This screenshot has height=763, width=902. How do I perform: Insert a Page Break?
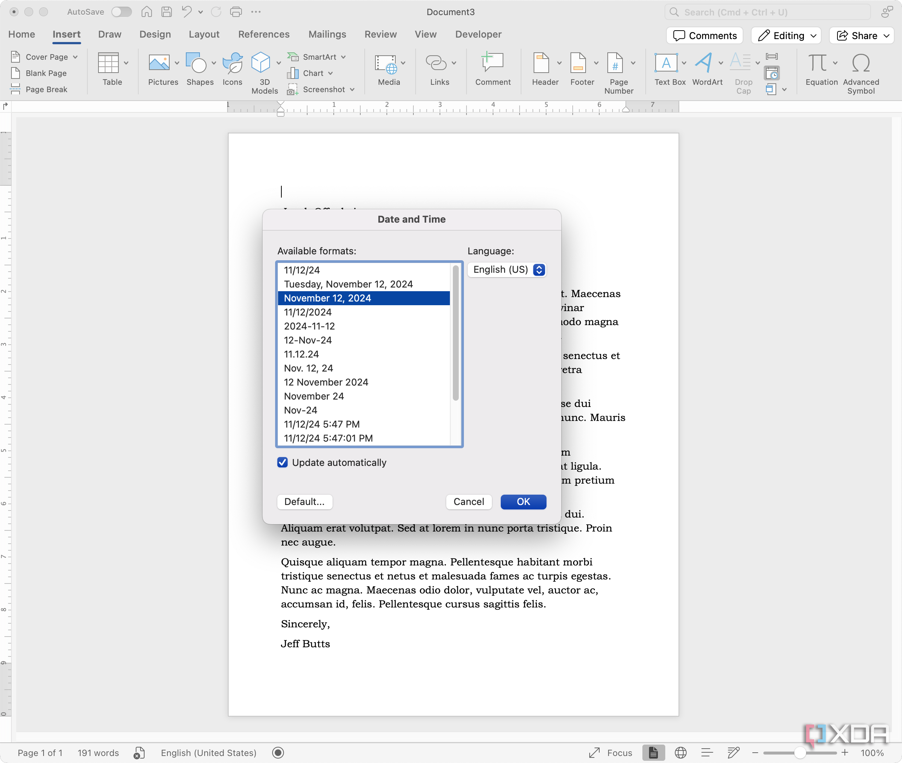39,90
